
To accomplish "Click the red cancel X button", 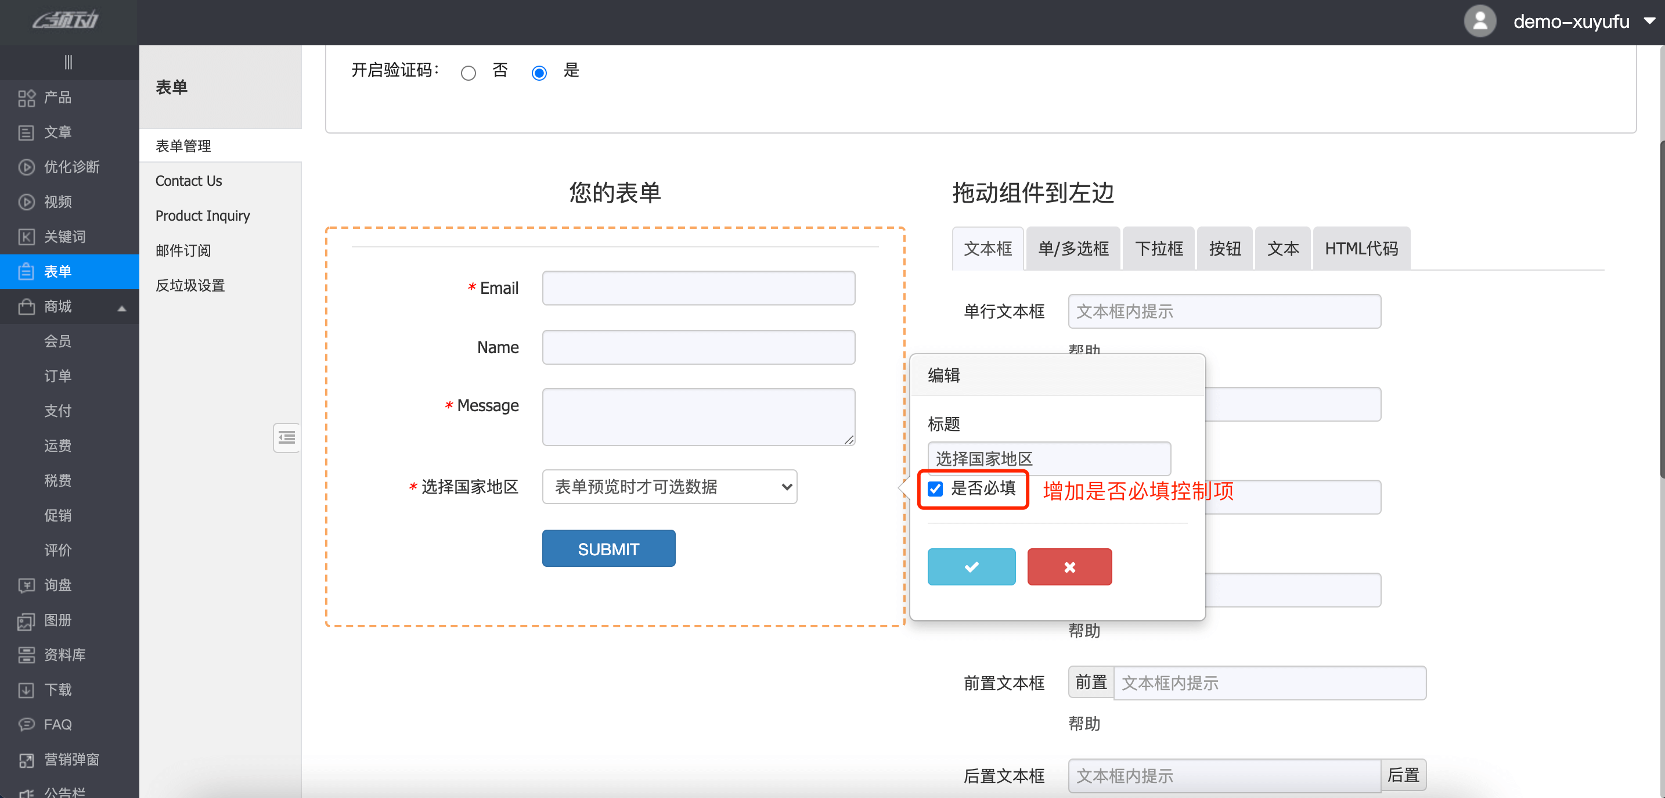I will pos(1069,567).
